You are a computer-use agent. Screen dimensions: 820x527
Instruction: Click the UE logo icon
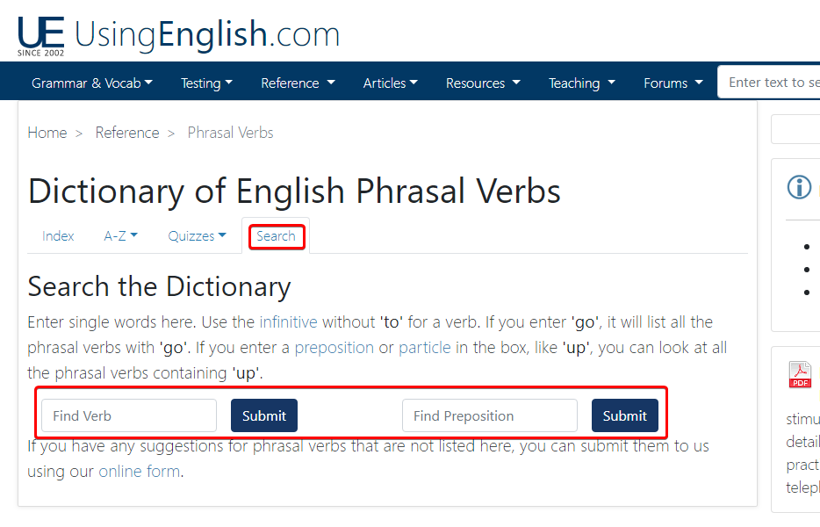[40, 37]
